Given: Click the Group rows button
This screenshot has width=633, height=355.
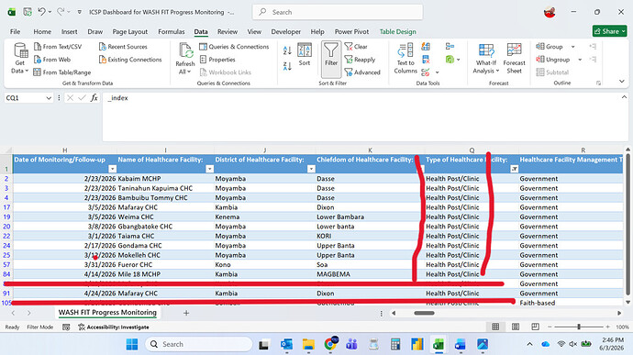Looking at the screenshot, I should (x=550, y=47).
